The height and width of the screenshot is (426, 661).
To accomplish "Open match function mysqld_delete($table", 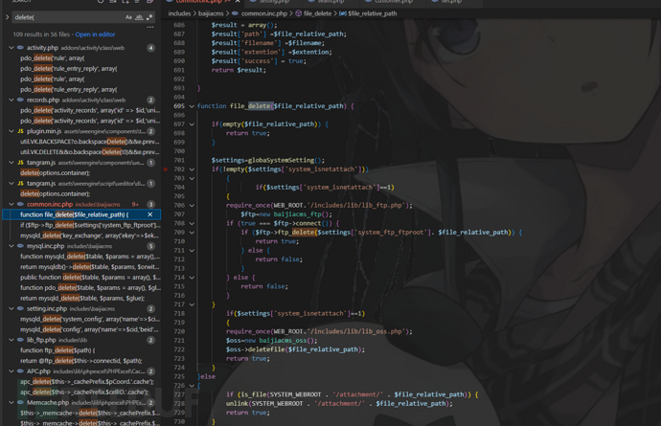I will [x=90, y=257].
